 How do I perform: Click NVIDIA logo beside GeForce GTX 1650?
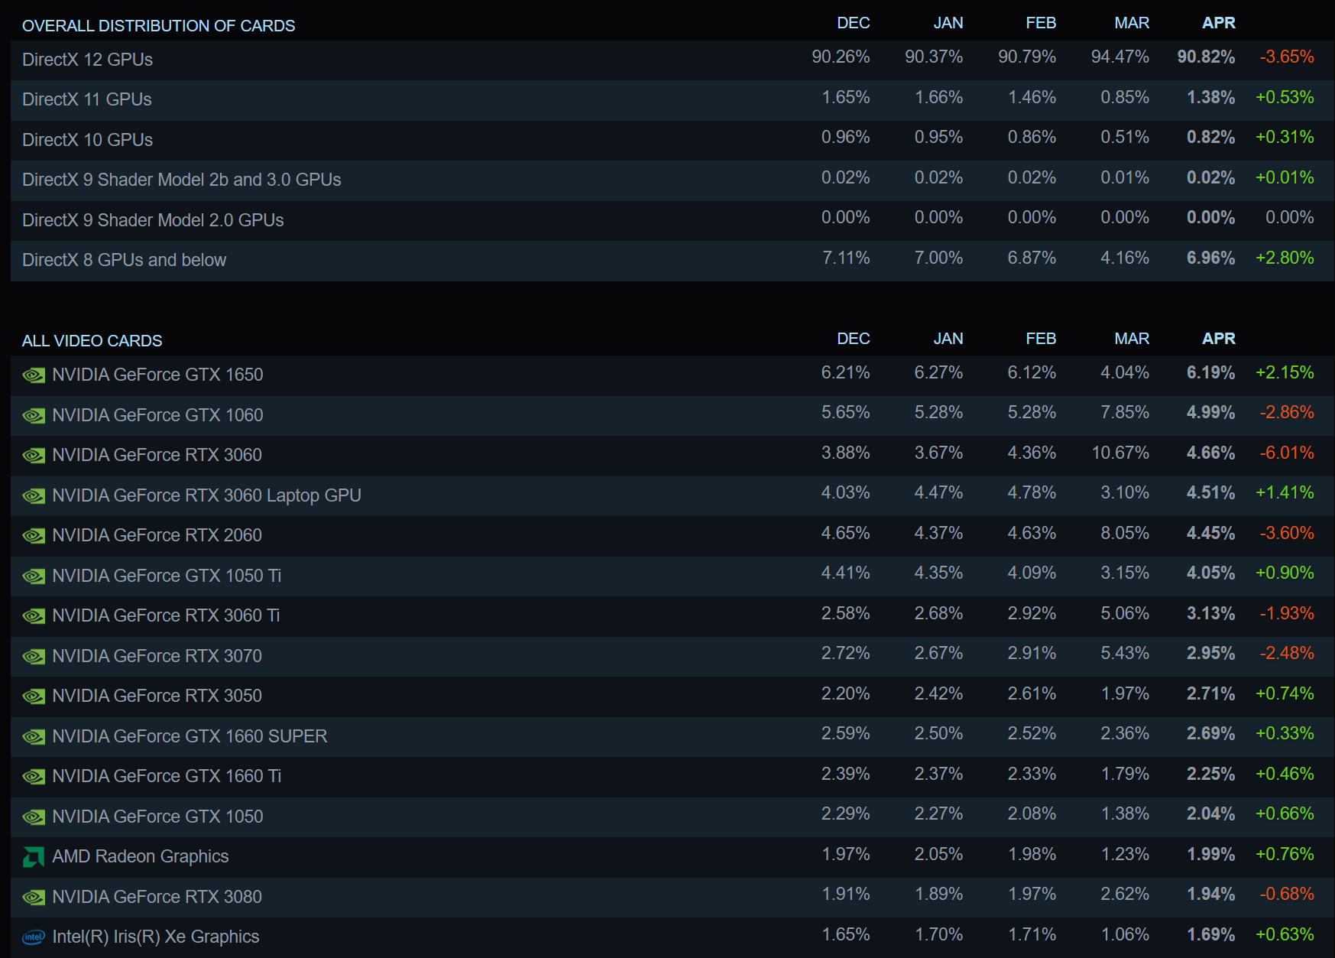click(34, 375)
